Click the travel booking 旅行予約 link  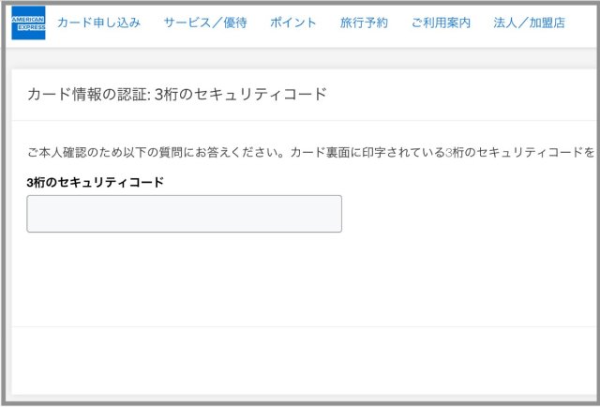click(x=364, y=23)
